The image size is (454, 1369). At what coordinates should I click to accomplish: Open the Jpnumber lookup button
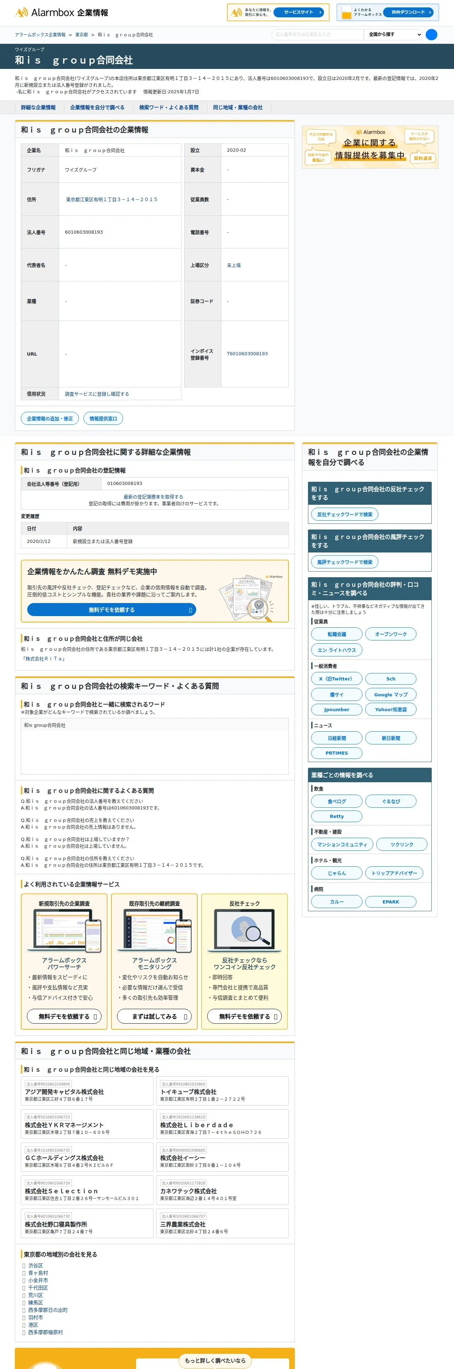click(x=337, y=709)
